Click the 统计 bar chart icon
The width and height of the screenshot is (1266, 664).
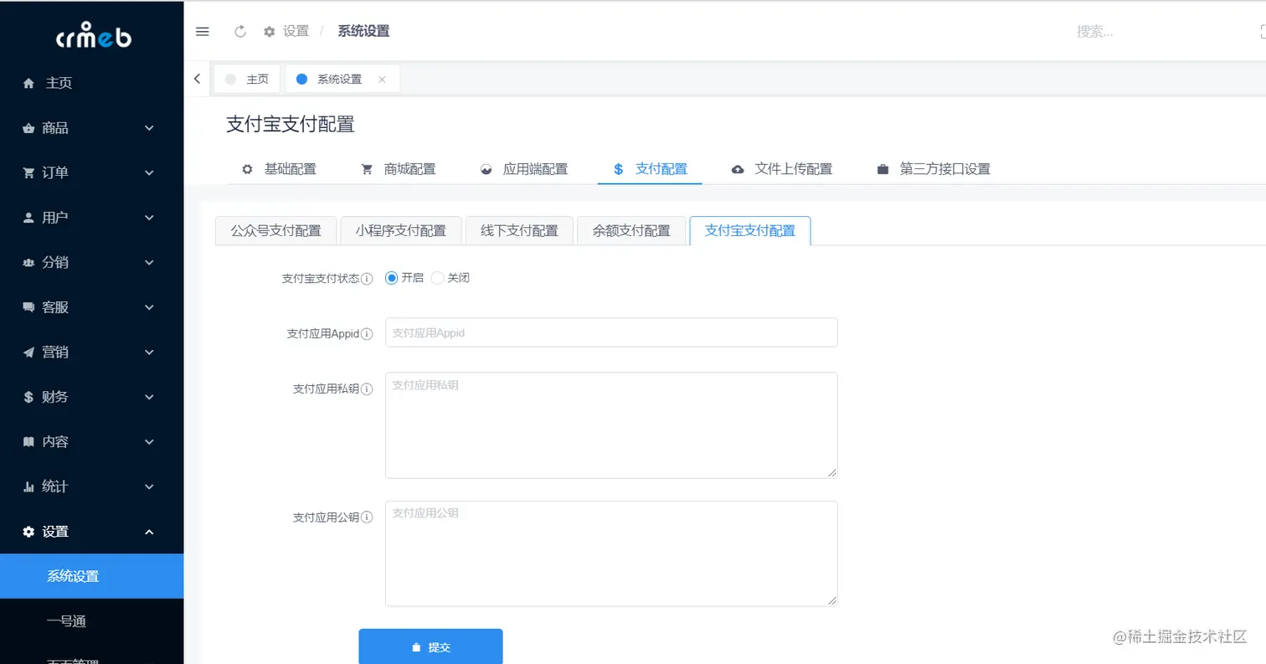tap(28, 486)
